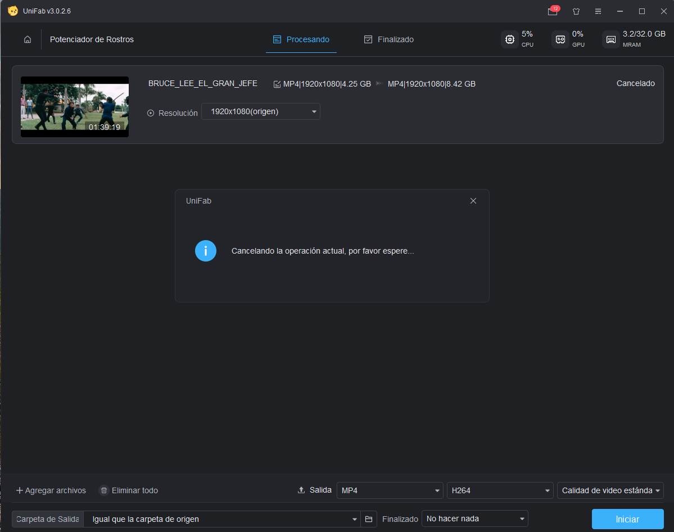Switch to the Finalizado tab
Image resolution: width=674 pixels, height=532 pixels.
(x=389, y=39)
